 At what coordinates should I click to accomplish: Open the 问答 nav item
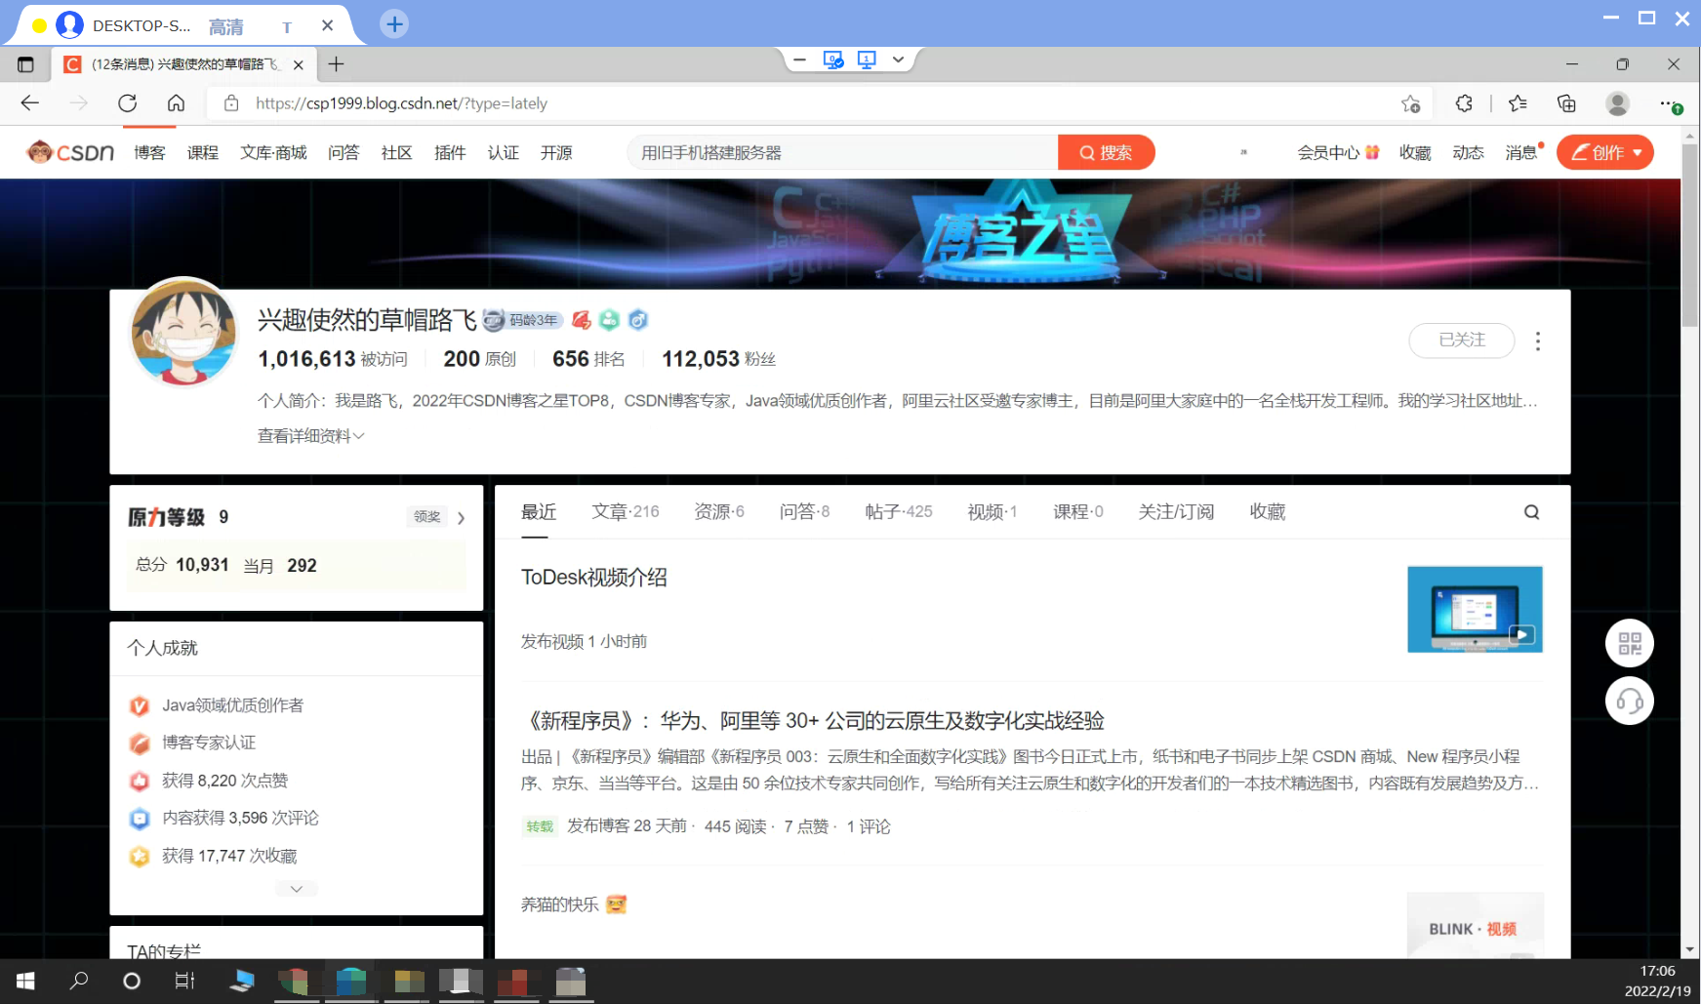(344, 152)
